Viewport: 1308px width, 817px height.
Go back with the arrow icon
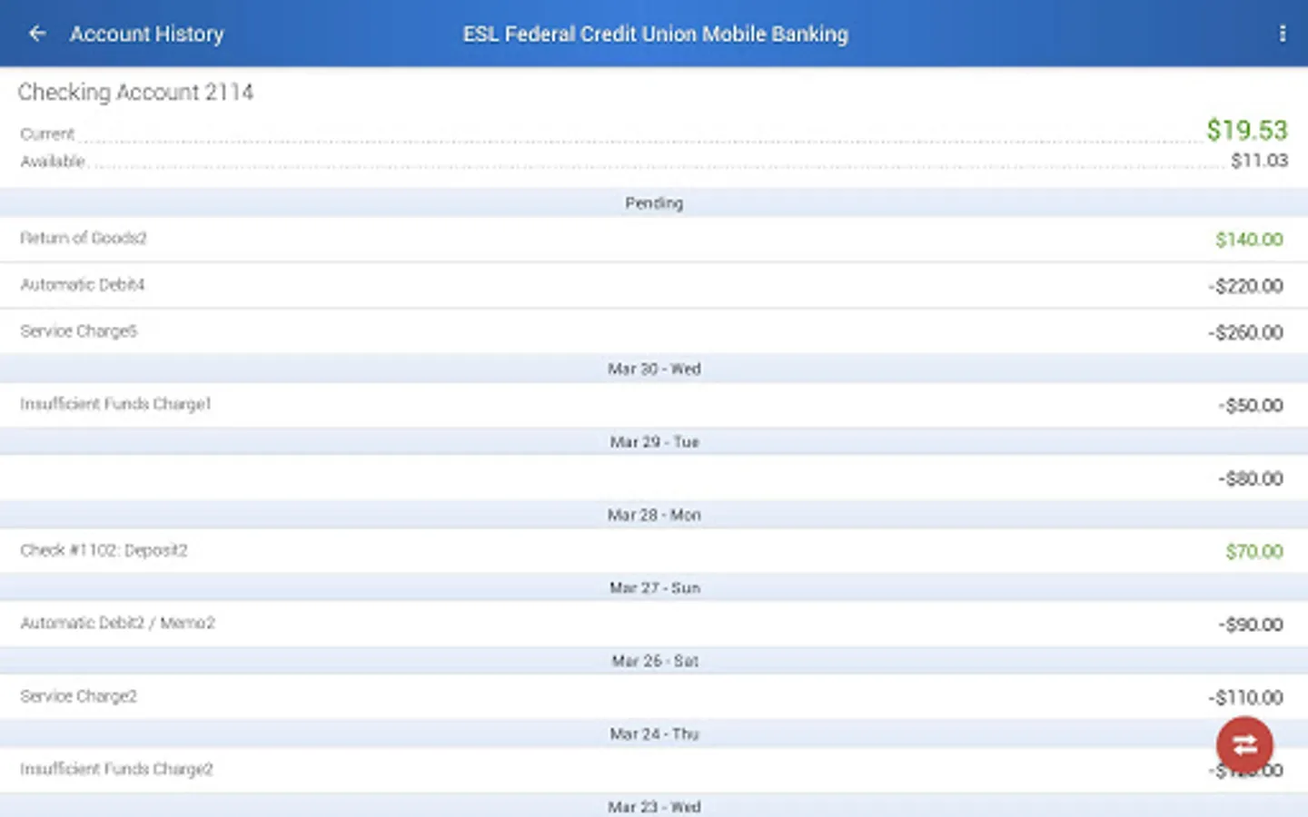pyautogui.click(x=37, y=34)
